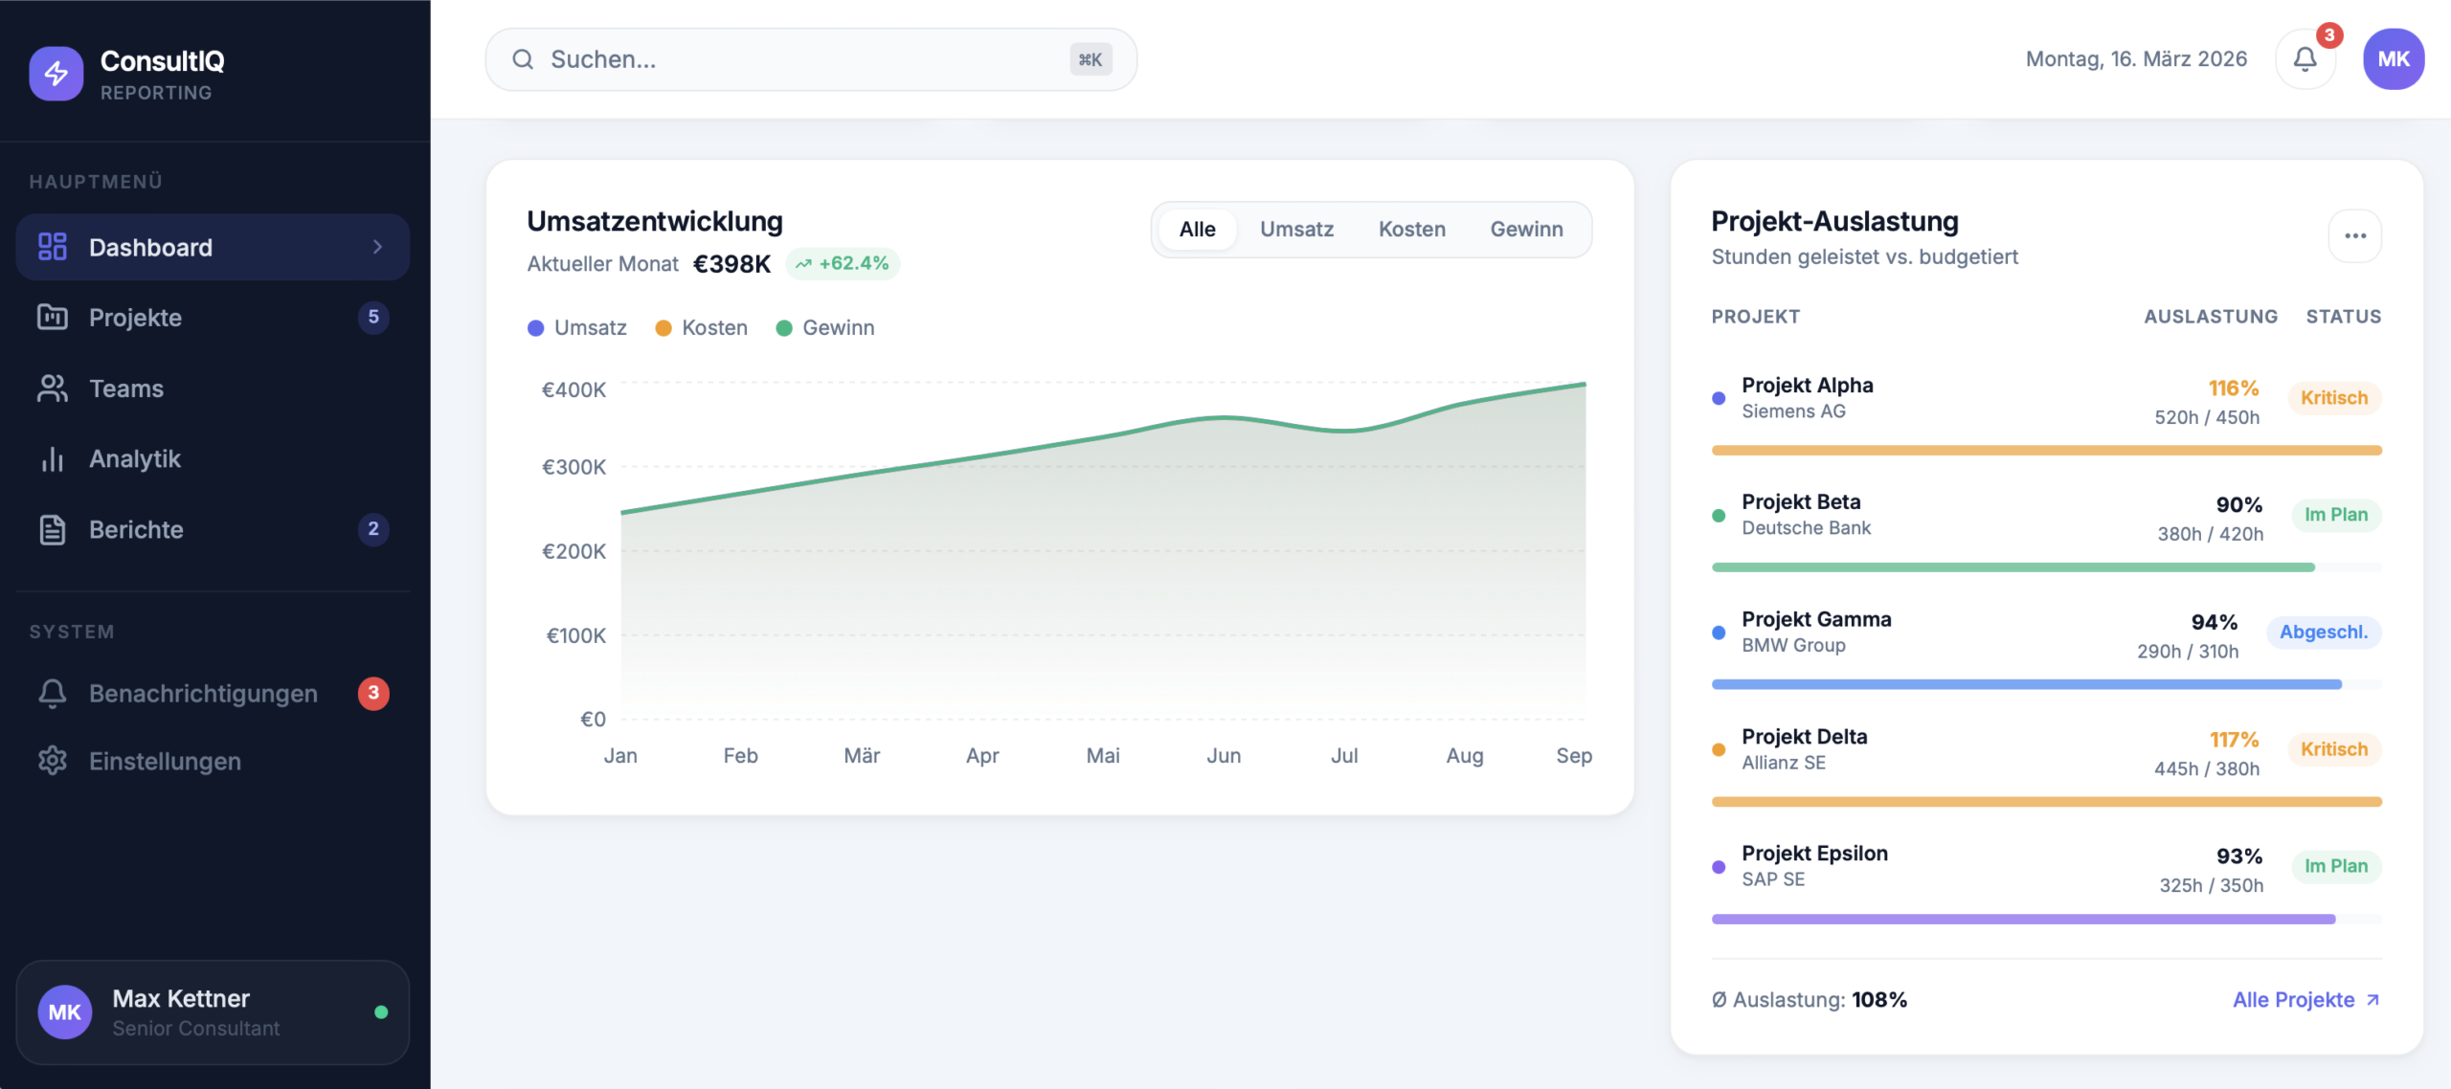Open Analytik bar chart icon

point(52,459)
